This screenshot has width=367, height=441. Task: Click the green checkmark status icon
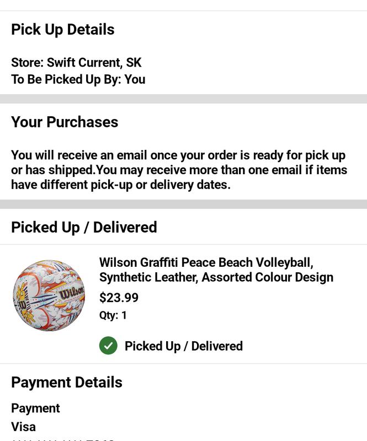tap(108, 346)
